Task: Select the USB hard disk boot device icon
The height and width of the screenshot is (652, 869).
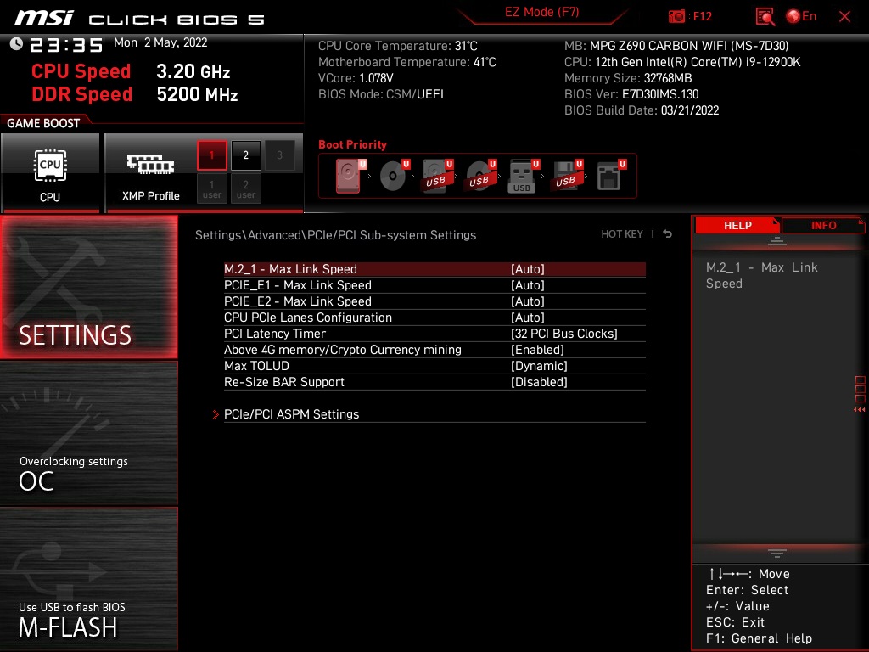Action: coord(437,175)
